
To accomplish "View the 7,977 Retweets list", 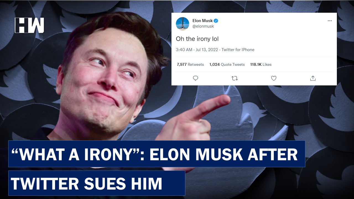I will [x=190, y=64].
